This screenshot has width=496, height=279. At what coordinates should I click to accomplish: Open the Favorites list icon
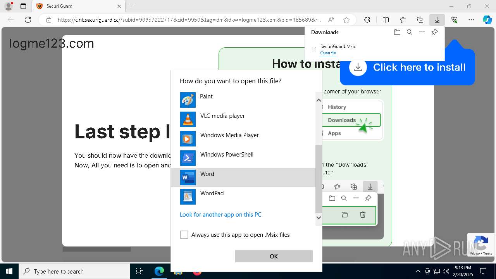coord(403,20)
